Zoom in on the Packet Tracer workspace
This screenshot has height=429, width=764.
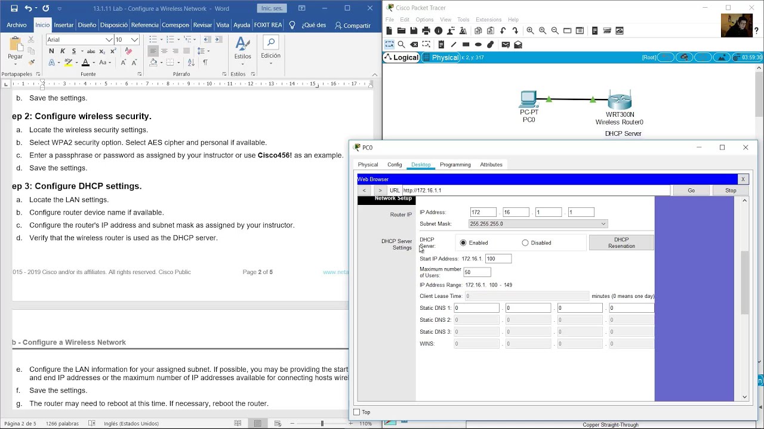530,30
